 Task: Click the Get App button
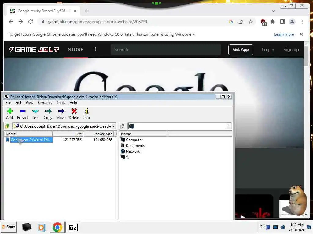(x=241, y=50)
